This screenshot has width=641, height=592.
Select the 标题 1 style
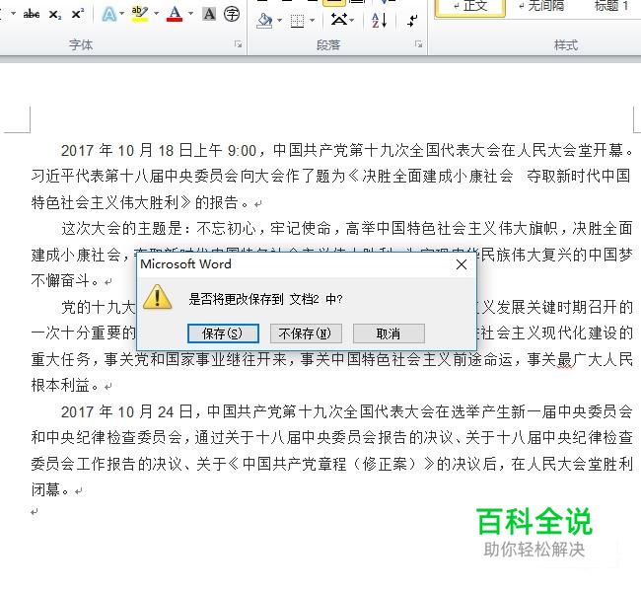click(x=610, y=6)
